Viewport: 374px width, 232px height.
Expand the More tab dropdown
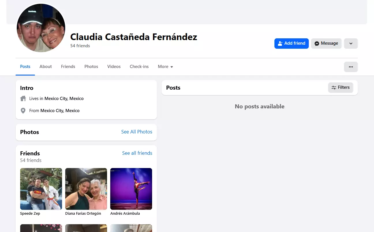pyautogui.click(x=165, y=67)
